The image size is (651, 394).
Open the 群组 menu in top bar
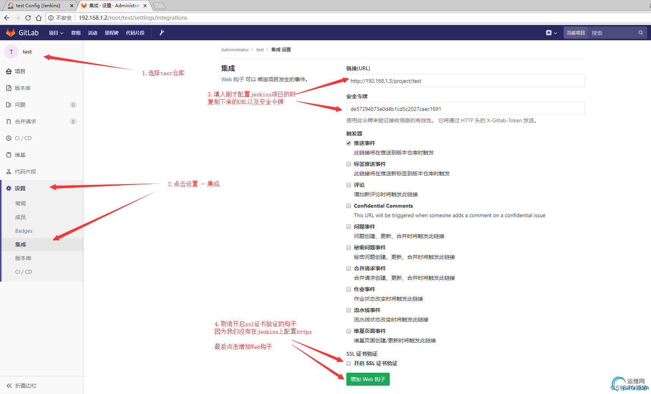76,33
